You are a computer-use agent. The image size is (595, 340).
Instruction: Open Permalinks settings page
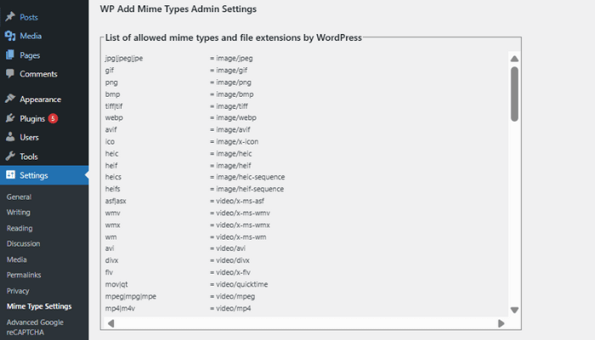click(24, 275)
